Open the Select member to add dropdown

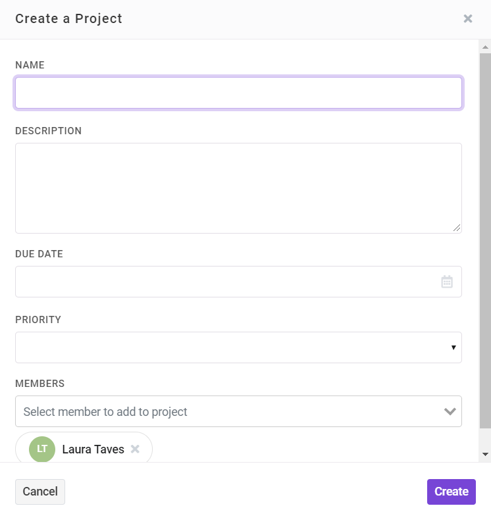238,411
